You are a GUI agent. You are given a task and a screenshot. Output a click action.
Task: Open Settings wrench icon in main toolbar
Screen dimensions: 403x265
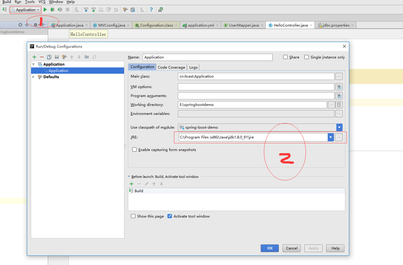(125, 10)
